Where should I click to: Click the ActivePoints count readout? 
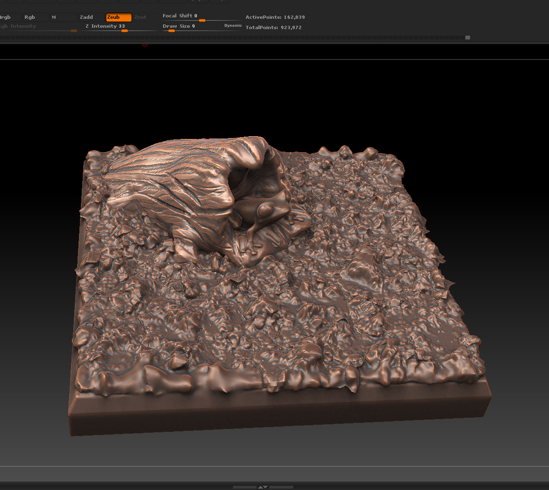click(x=275, y=17)
